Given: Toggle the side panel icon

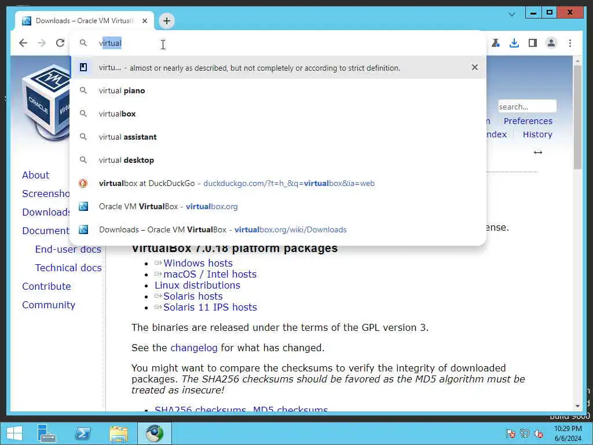Looking at the screenshot, I should point(533,43).
